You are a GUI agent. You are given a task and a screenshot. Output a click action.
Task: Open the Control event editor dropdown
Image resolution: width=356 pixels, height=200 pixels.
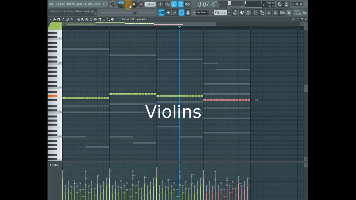[56, 165]
